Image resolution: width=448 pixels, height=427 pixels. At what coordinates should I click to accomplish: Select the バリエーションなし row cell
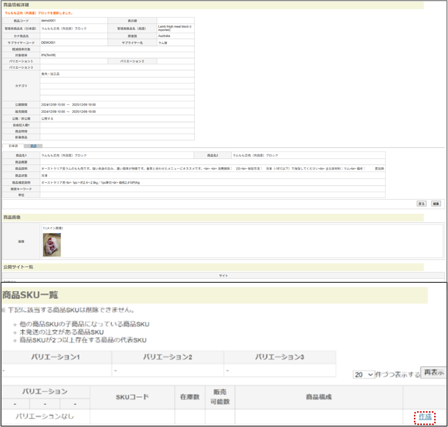45,416
